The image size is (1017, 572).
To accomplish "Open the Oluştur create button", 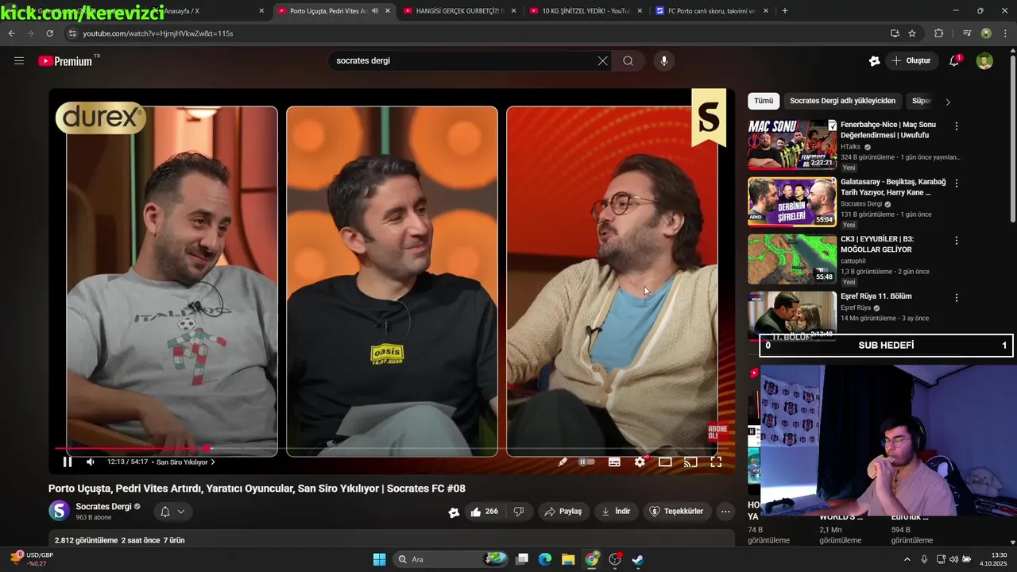I will click(x=911, y=60).
